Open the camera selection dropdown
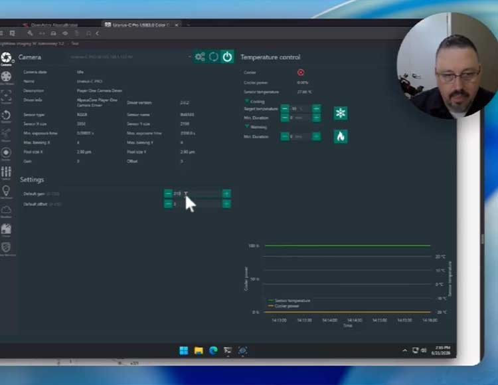 tap(190, 57)
